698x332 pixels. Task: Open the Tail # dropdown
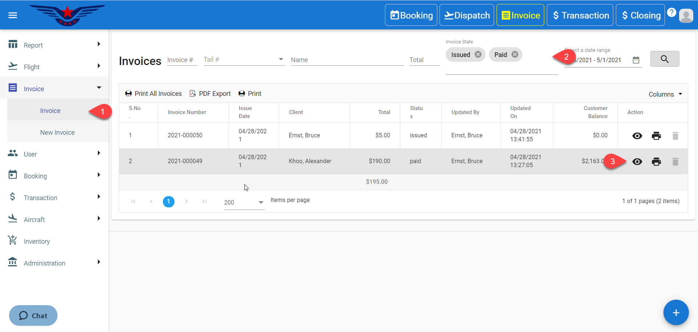click(281, 60)
